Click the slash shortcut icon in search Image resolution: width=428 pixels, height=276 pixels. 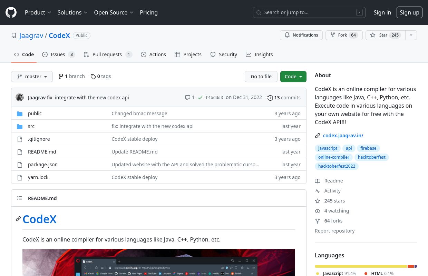click(x=359, y=12)
